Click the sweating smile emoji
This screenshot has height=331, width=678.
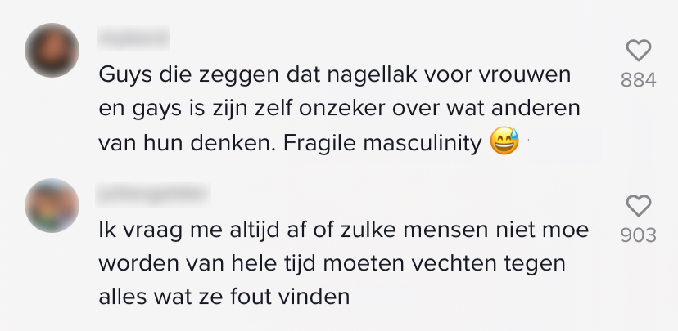pyautogui.click(x=504, y=144)
